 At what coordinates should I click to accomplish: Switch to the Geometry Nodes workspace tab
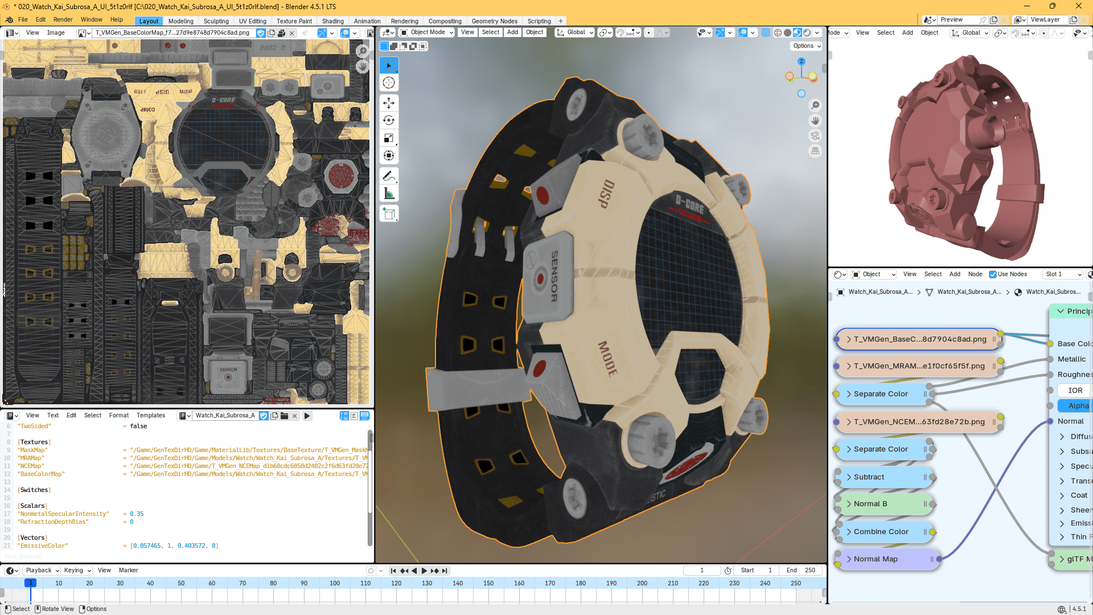click(495, 21)
